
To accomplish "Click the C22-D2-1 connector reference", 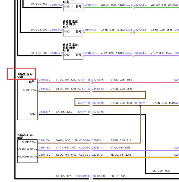I will point(85,140).
